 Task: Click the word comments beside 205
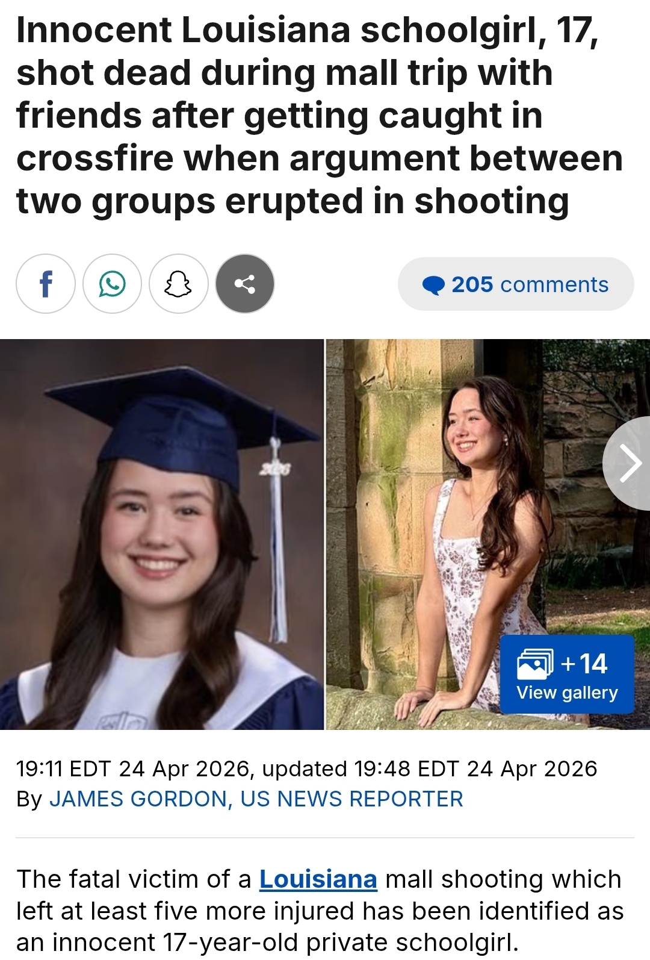coord(554,285)
